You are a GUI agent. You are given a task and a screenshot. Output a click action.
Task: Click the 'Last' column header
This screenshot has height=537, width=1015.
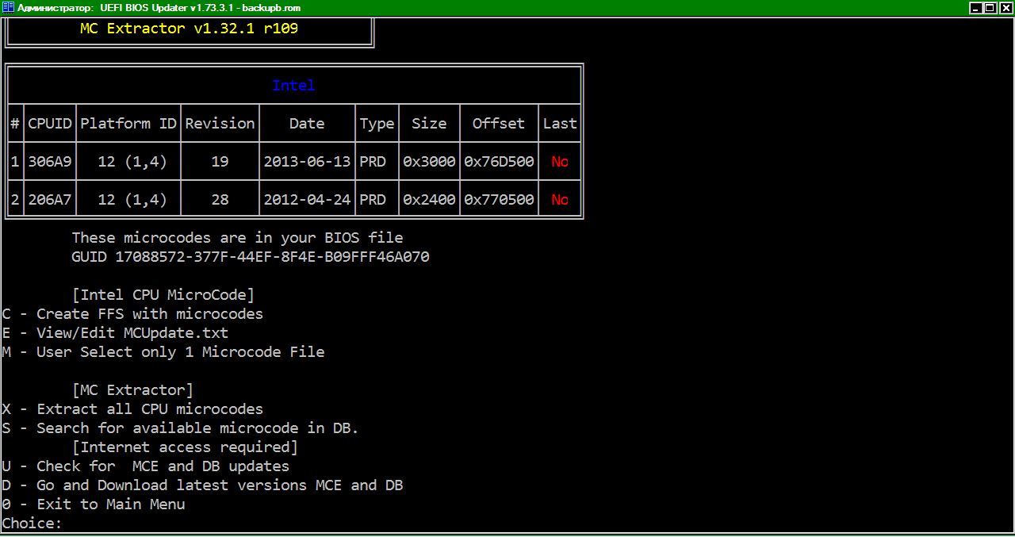pyautogui.click(x=560, y=124)
